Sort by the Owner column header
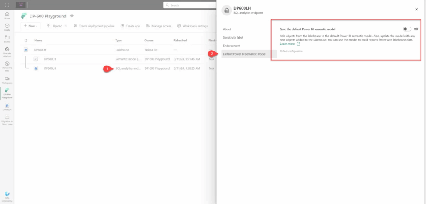The height and width of the screenshot is (204, 426). [x=149, y=40]
